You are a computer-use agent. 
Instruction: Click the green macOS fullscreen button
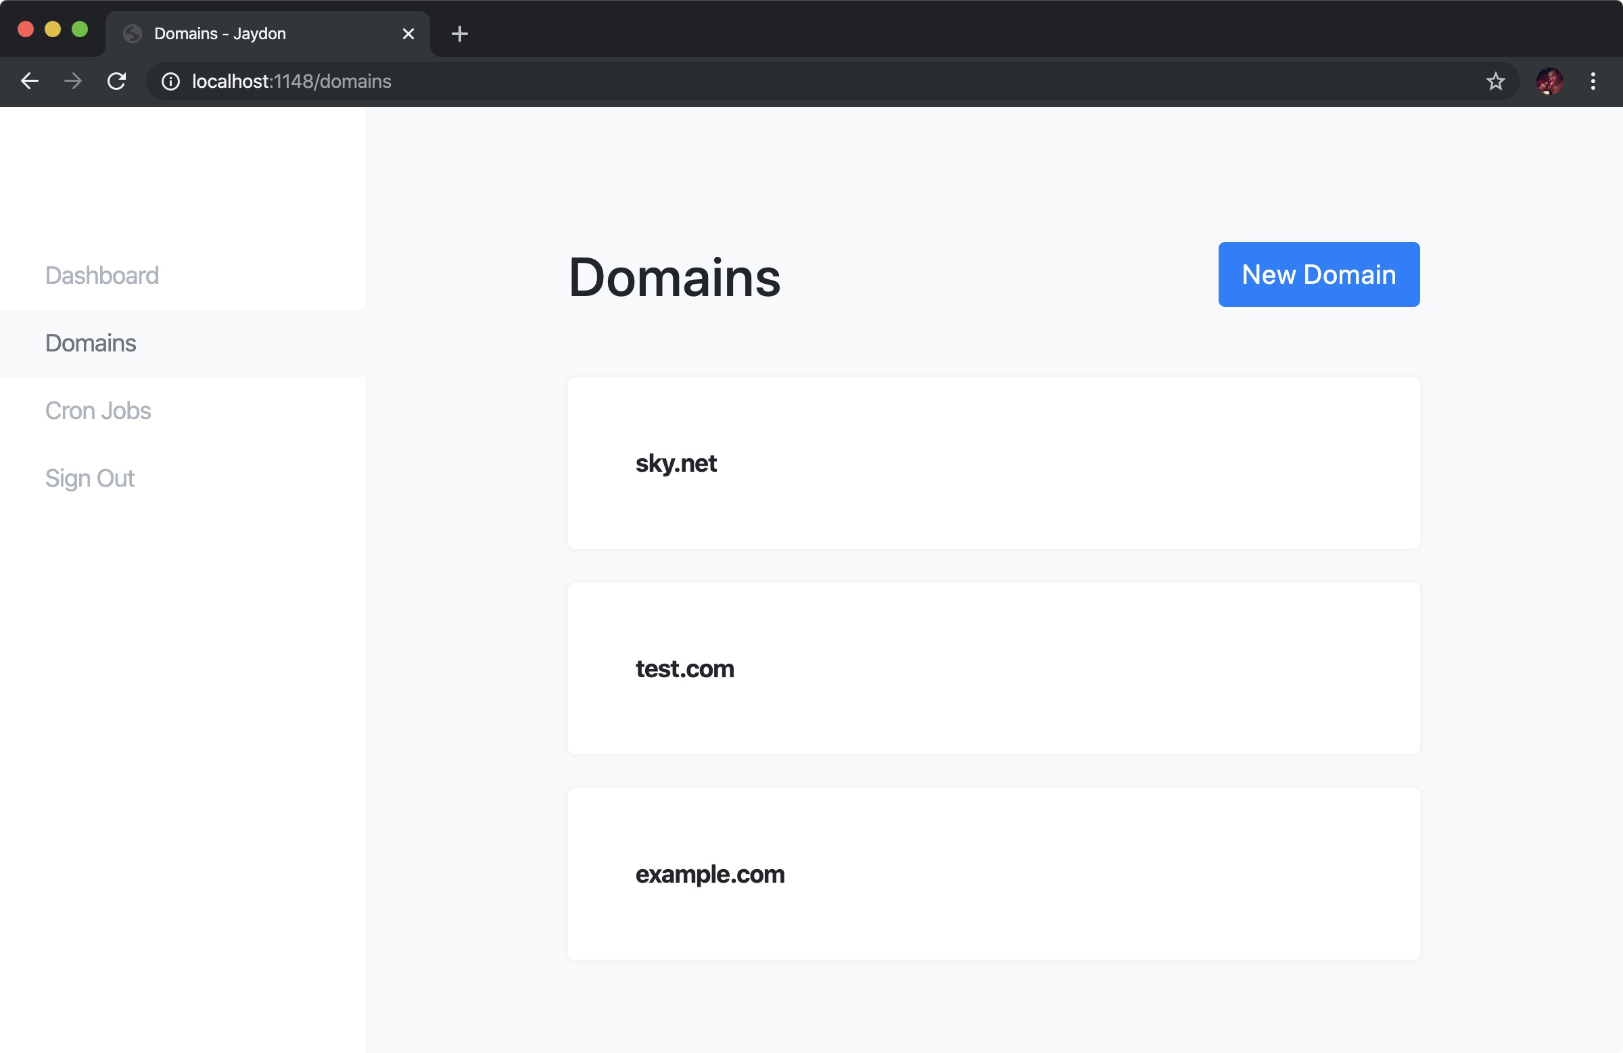[80, 29]
